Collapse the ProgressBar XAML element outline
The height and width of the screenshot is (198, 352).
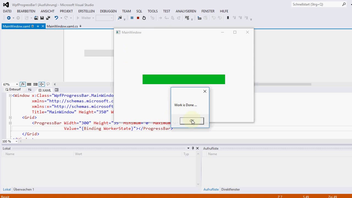pyautogui.click(x=10, y=123)
